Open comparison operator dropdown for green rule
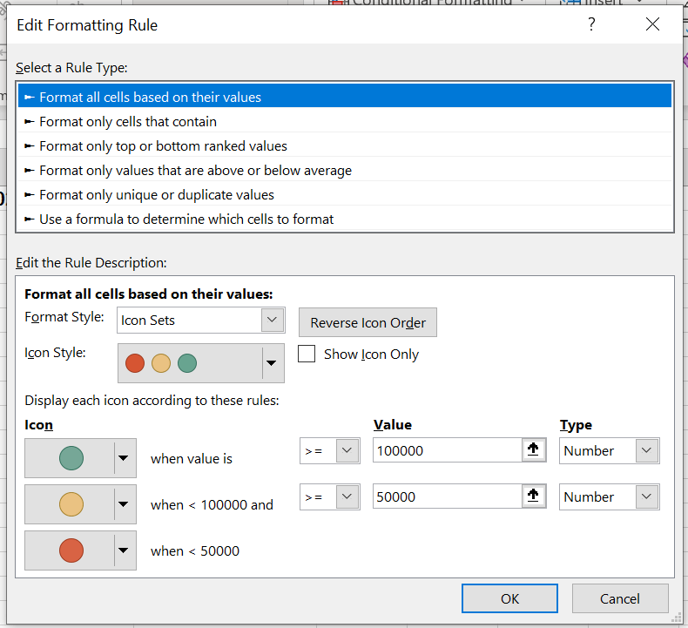The image size is (688, 628). pyautogui.click(x=347, y=450)
